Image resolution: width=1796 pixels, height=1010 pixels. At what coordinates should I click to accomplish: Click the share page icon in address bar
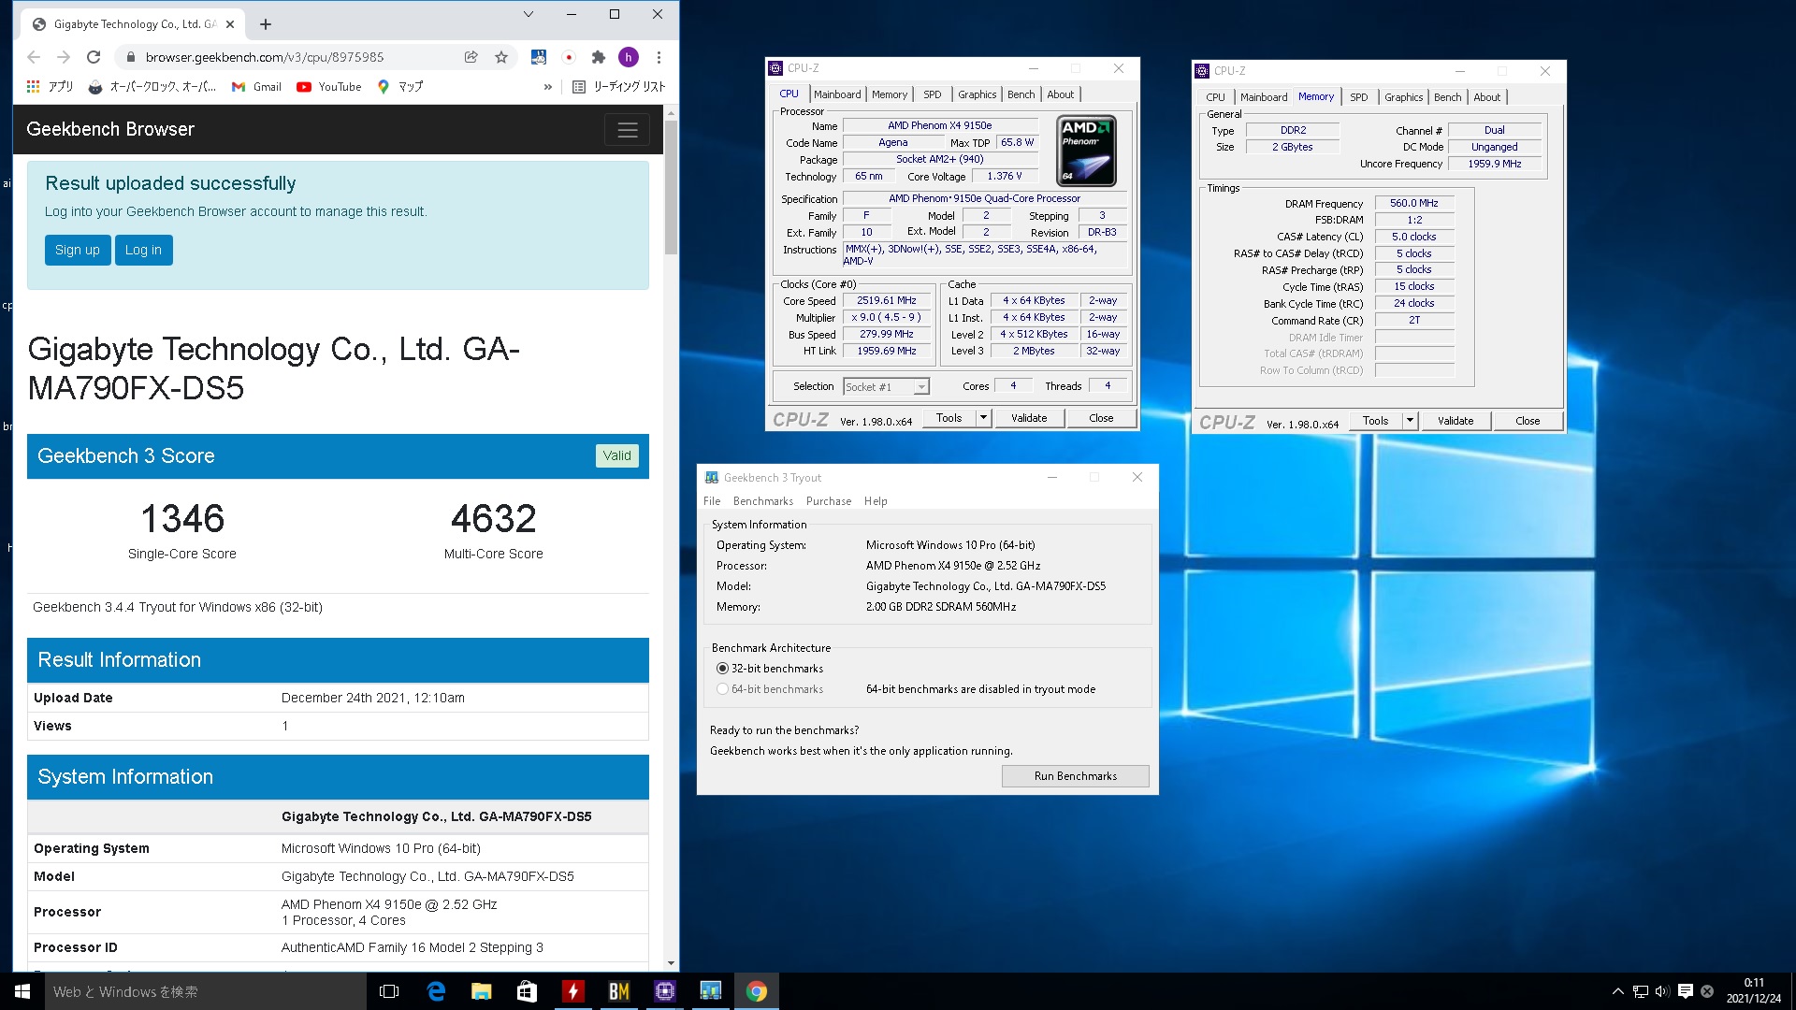471,57
